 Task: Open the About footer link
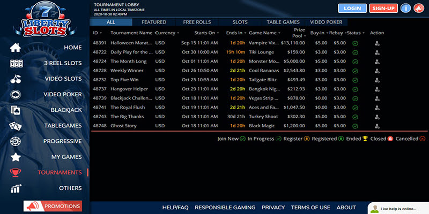point(346,208)
